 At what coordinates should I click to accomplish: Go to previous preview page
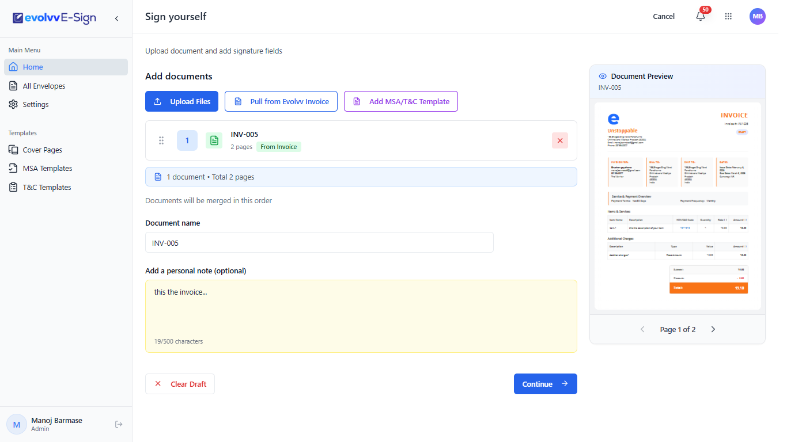tap(642, 329)
